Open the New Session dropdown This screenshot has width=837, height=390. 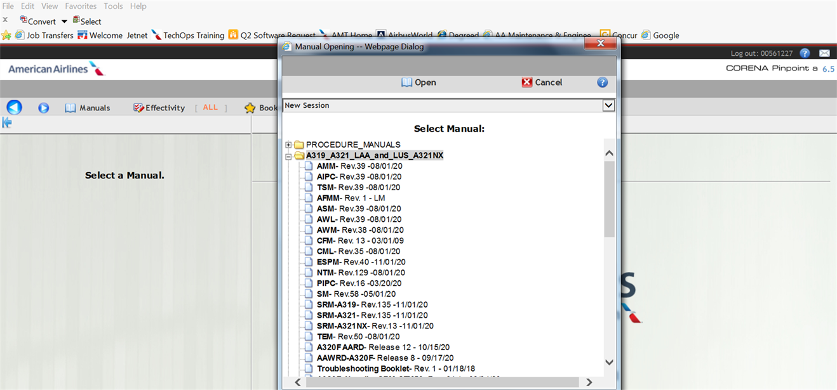coord(608,105)
